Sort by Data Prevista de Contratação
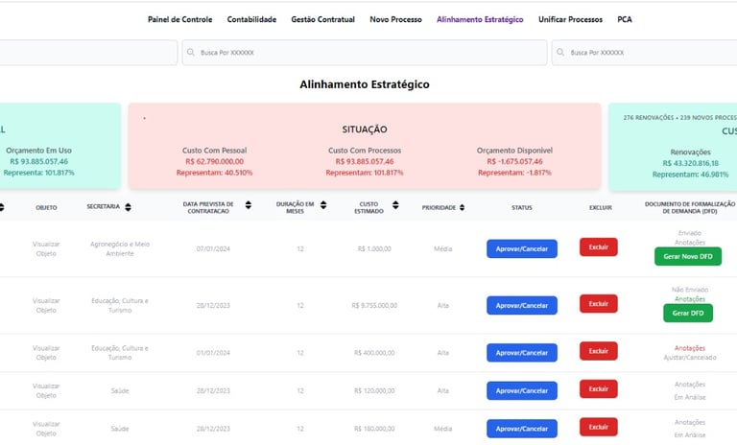This screenshot has width=737, height=445. [248, 204]
